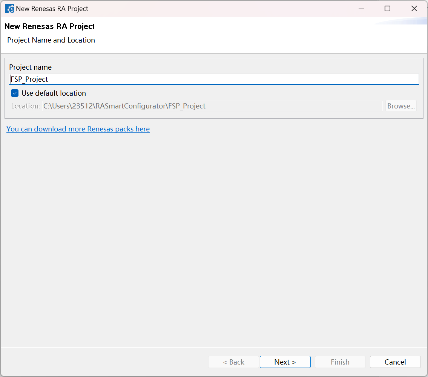Uncheck the Use default location checkbox
This screenshot has height=377, width=428.
pos(15,93)
